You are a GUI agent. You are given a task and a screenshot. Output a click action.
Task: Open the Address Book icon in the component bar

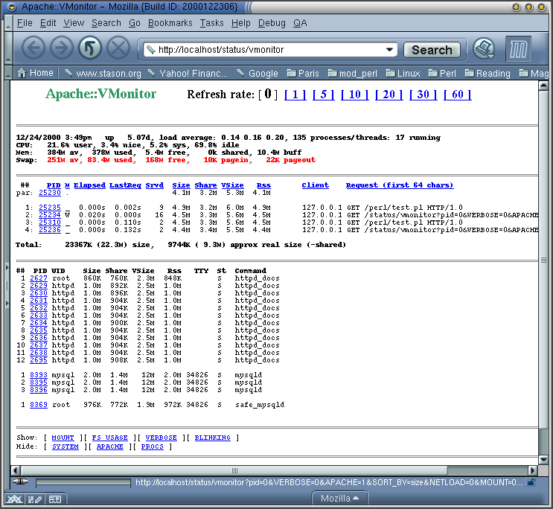pyautogui.click(x=55, y=499)
